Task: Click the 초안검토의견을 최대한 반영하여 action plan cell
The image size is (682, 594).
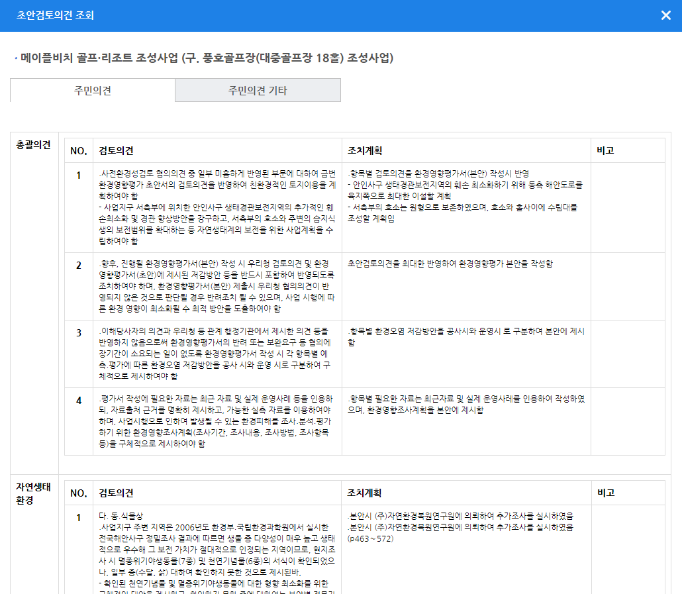Action: 450,264
